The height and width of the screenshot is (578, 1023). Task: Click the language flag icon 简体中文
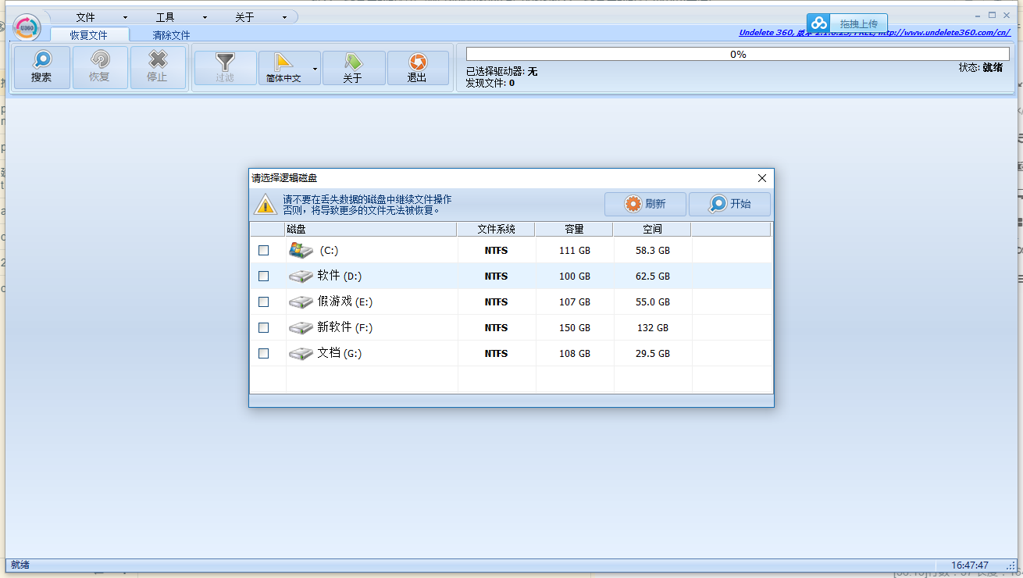[x=282, y=61]
